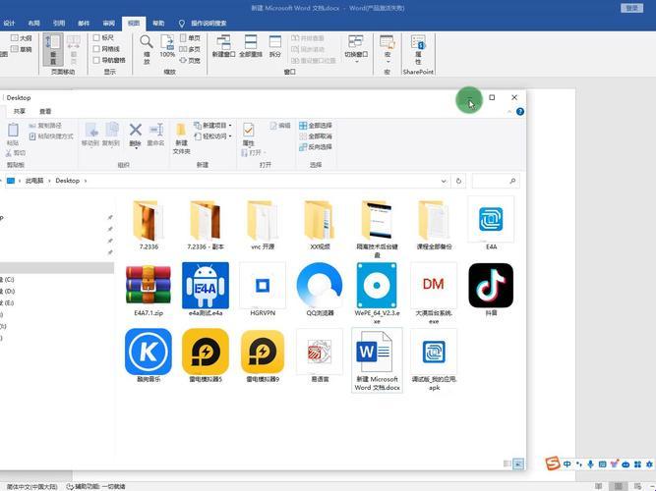Viewport: 656px width, 491px height.
Task: Open the 打开 open dropdown in Explorer
Action: click(254, 153)
